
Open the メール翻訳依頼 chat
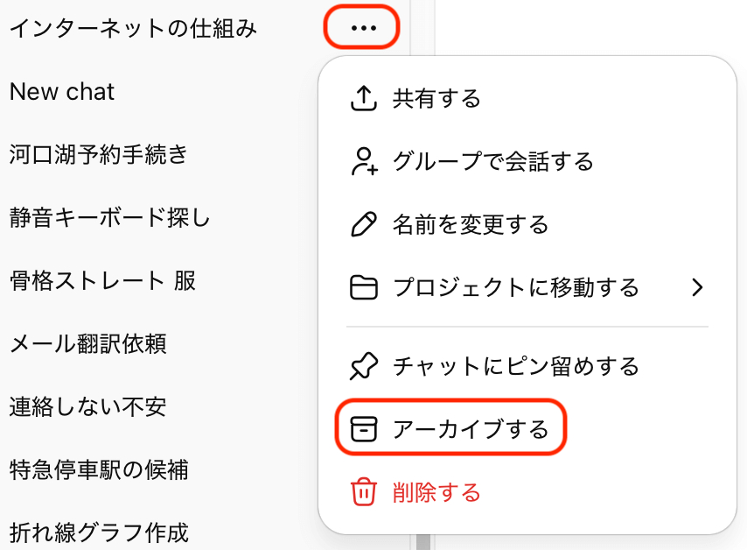pos(87,344)
